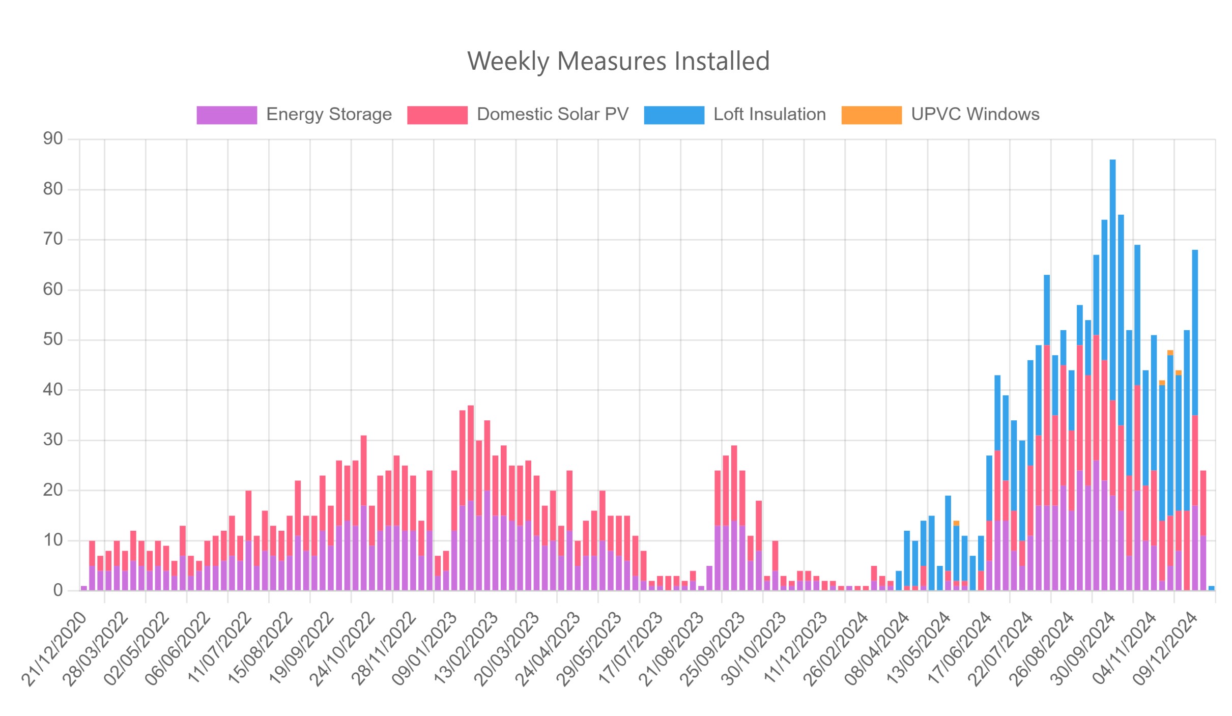Click the 29/05/2023 x-axis date label
1232x716 pixels.
(x=589, y=649)
